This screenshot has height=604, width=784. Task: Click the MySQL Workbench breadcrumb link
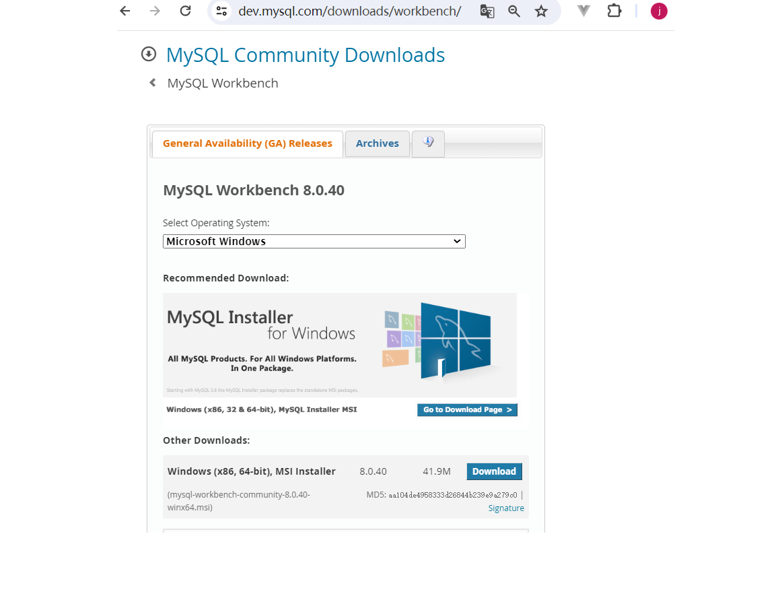click(223, 83)
